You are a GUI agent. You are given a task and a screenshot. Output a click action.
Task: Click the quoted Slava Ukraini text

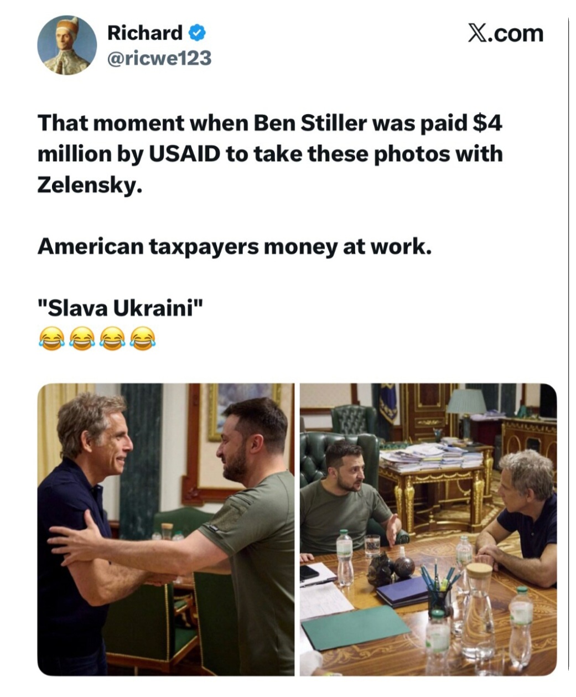(121, 308)
